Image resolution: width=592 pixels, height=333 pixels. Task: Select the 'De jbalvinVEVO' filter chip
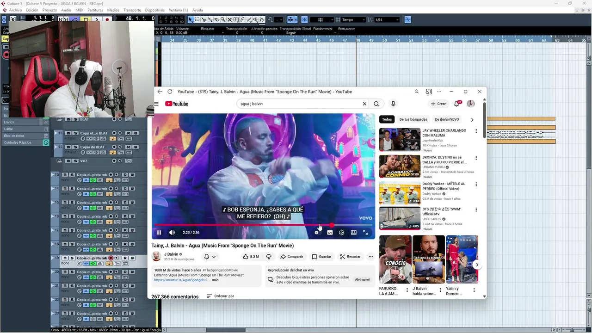click(447, 119)
